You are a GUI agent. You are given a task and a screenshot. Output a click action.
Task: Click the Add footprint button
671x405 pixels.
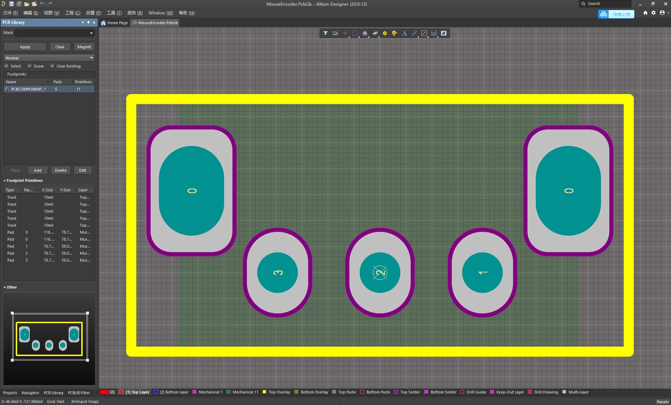[x=37, y=170]
